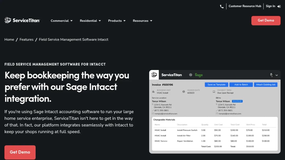This screenshot has height=160, width=285.
Task: Click the ServiceTitan titan-head icon in invoice mockup
Action: click(x=154, y=75)
